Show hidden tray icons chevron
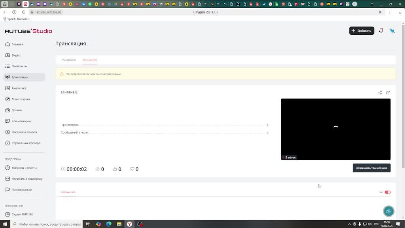This screenshot has height=228, width=405. [350, 224]
